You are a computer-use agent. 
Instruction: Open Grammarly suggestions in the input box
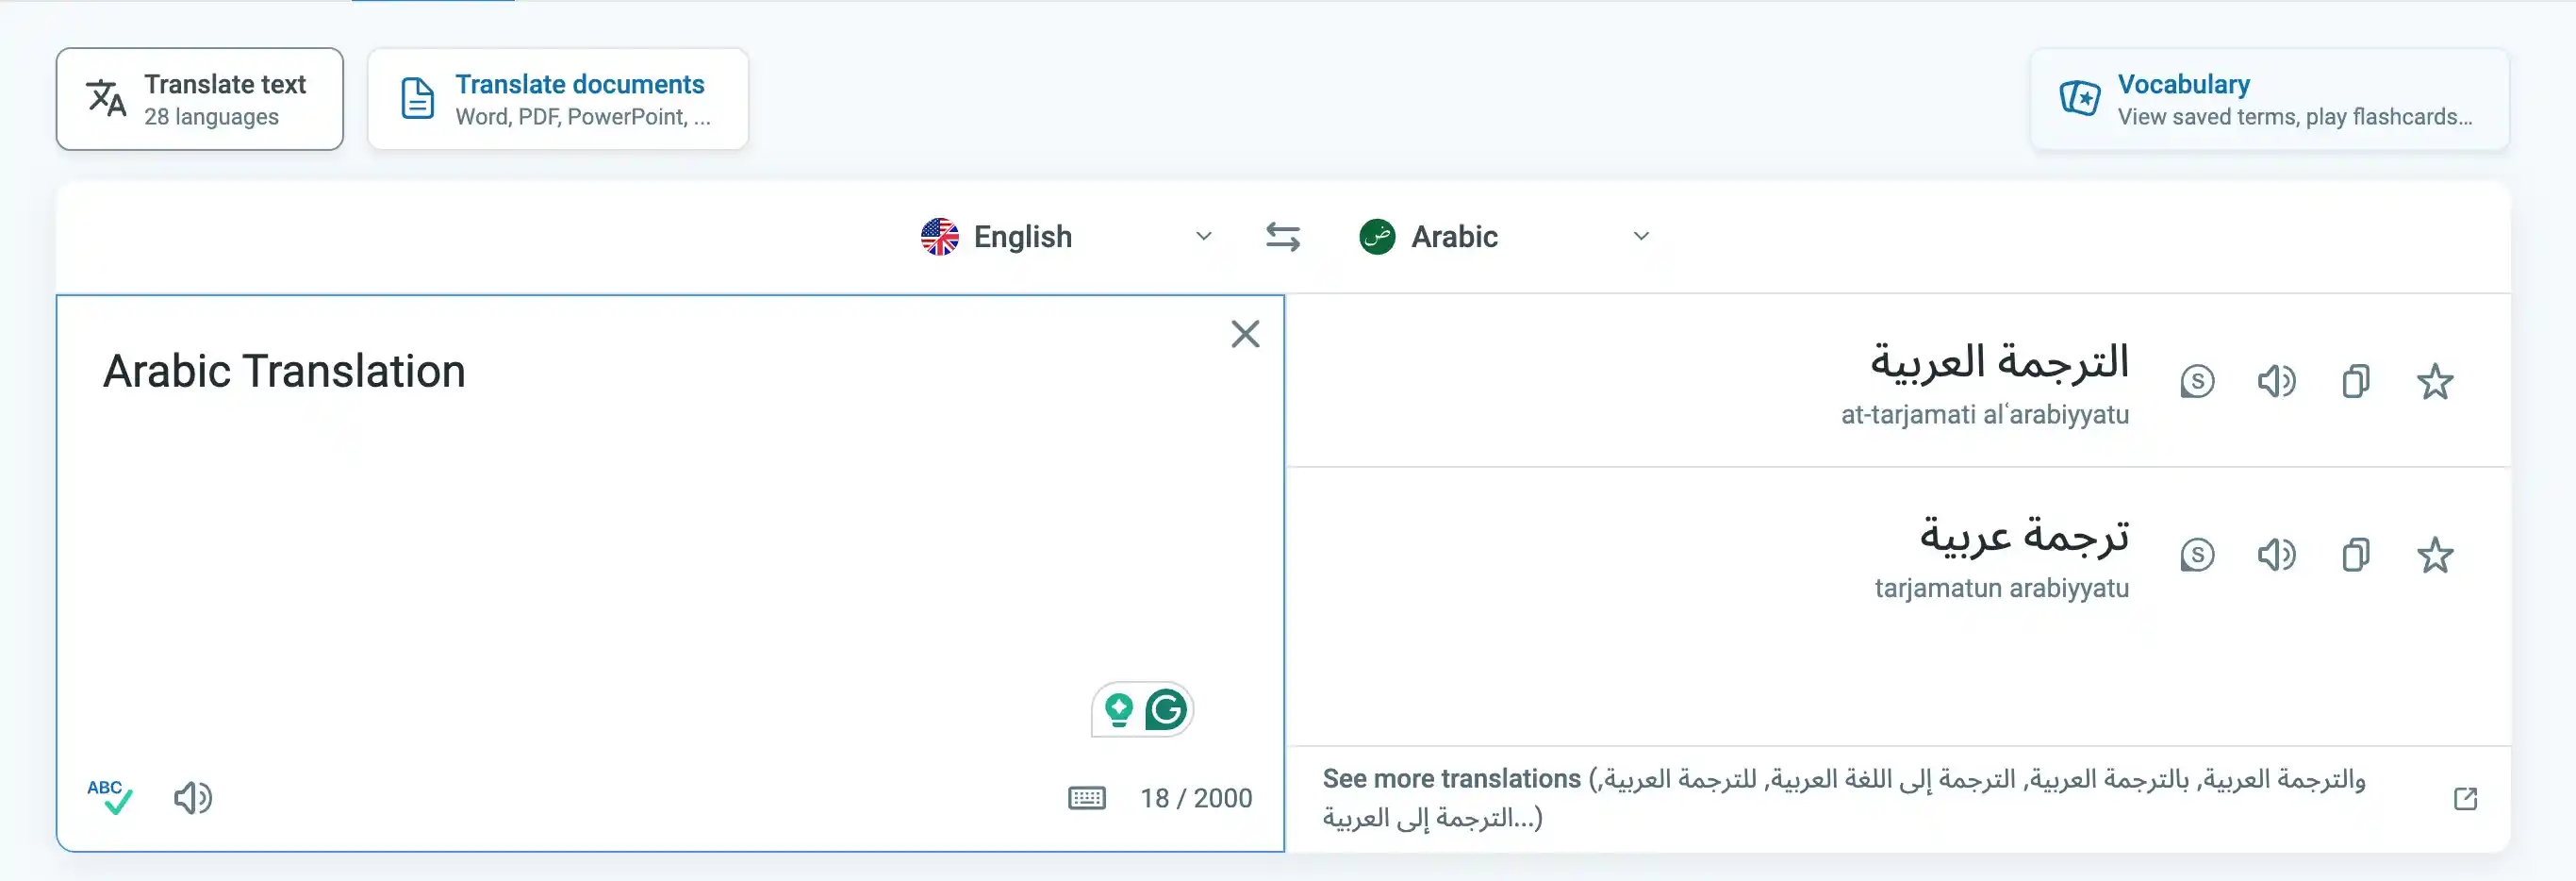(x=1166, y=709)
